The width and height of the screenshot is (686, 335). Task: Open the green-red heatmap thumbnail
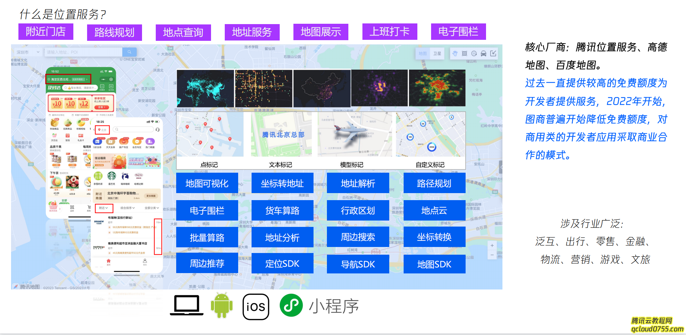[x=437, y=88]
